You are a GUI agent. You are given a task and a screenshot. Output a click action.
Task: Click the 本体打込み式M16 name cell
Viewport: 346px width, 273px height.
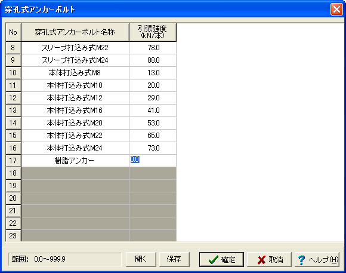tap(75, 111)
